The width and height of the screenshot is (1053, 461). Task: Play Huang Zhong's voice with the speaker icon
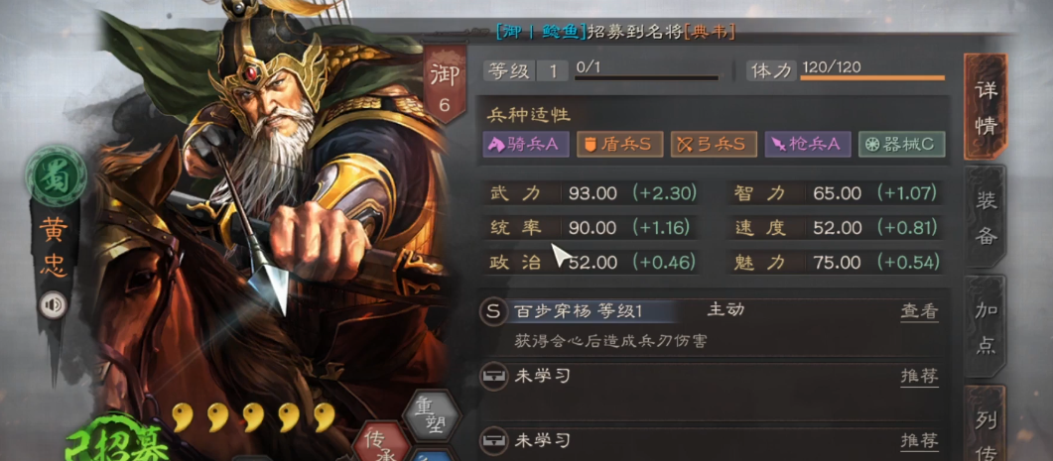pos(53,306)
